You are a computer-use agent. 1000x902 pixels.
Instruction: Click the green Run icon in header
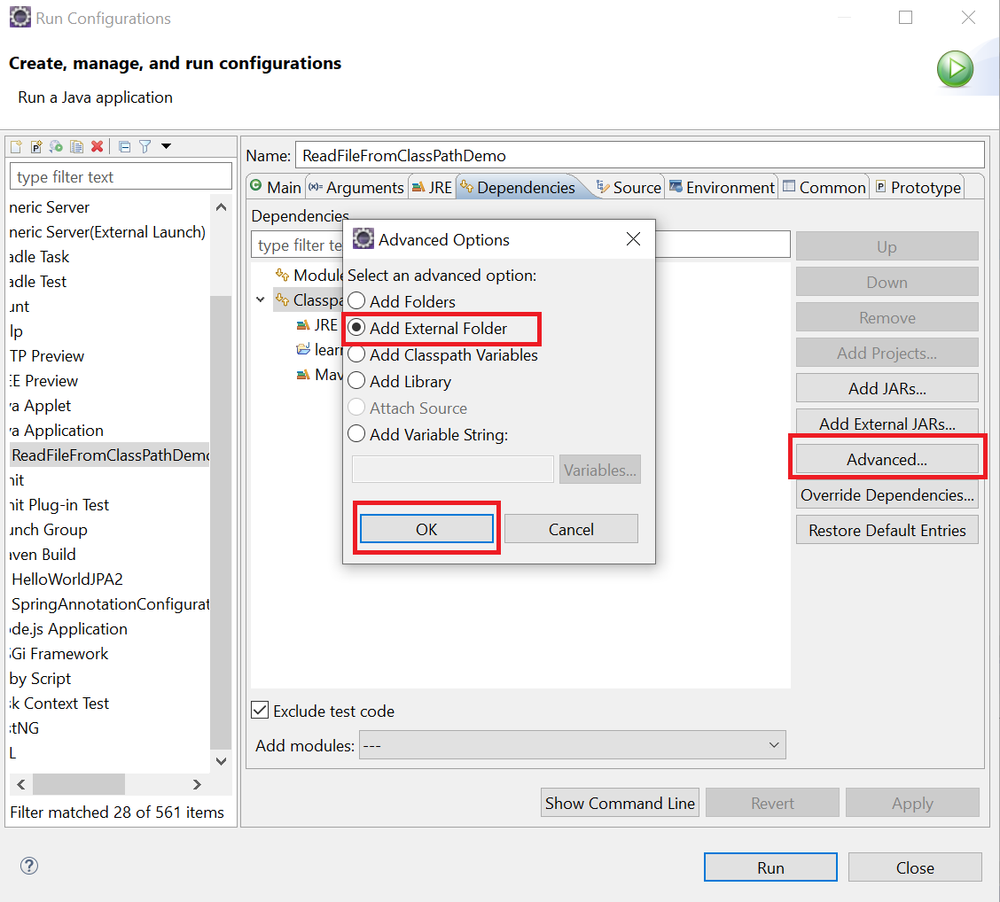(x=955, y=69)
